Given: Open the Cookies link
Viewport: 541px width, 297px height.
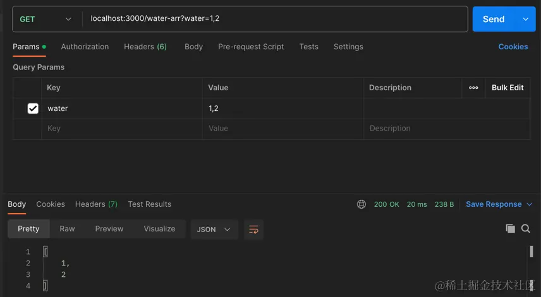Looking at the screenshot, I should [513, 47].
